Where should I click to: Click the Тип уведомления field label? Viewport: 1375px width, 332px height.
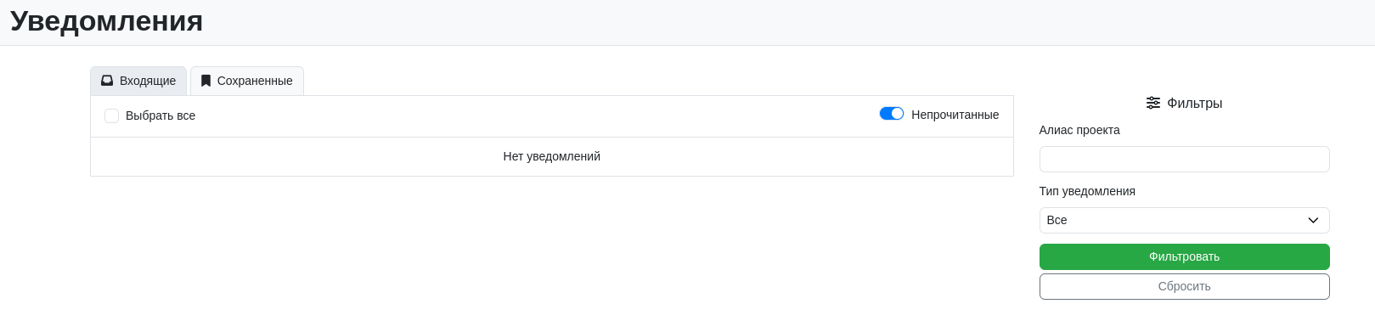pyautogui.click(x=1087, y=191)
